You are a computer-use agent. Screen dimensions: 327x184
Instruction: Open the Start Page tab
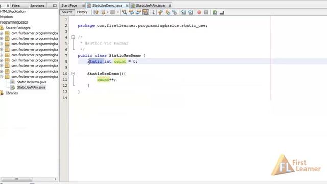click(69, 5)
